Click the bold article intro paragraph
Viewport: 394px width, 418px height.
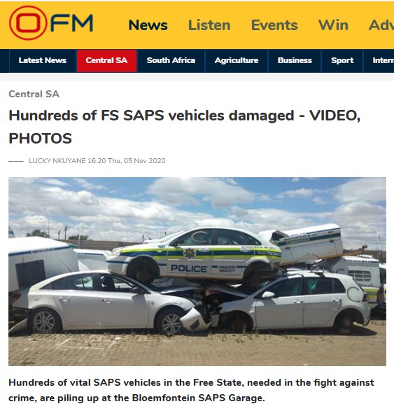tap(191, 390)
